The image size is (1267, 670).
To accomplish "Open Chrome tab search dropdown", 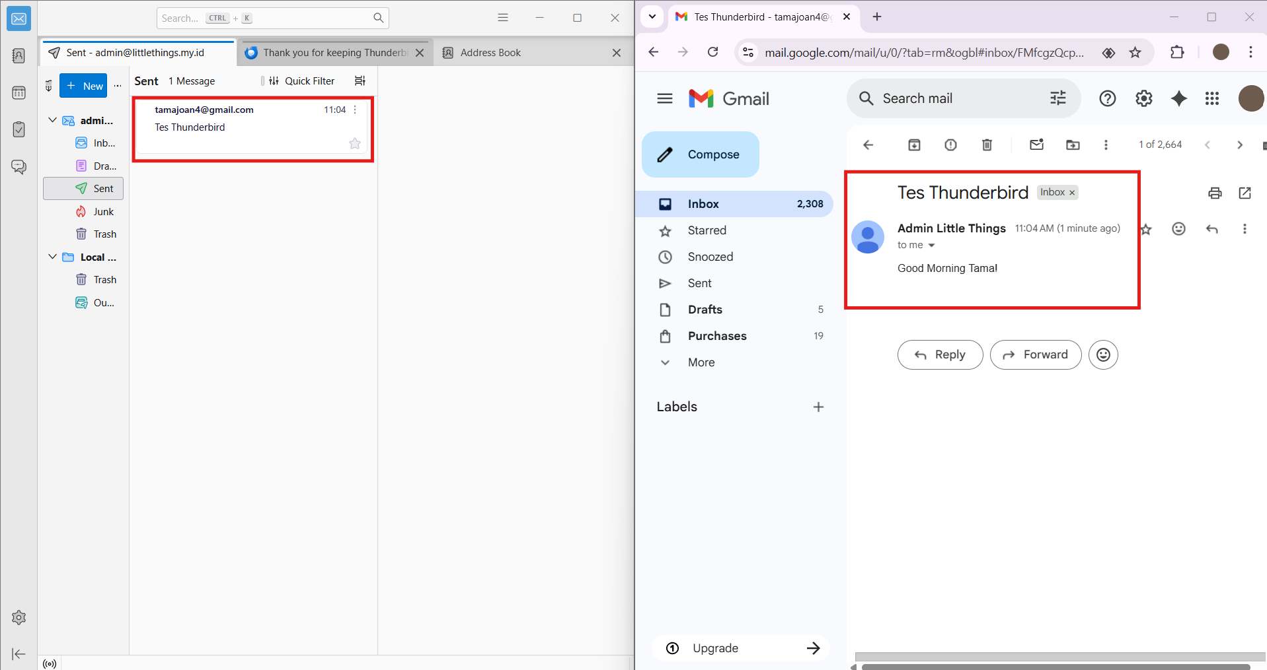I will click(x=652, y=17).
